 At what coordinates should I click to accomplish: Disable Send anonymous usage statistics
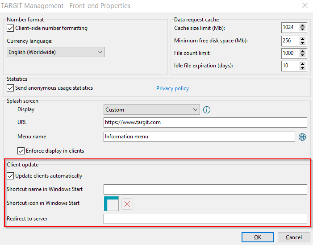click(10, 88)
